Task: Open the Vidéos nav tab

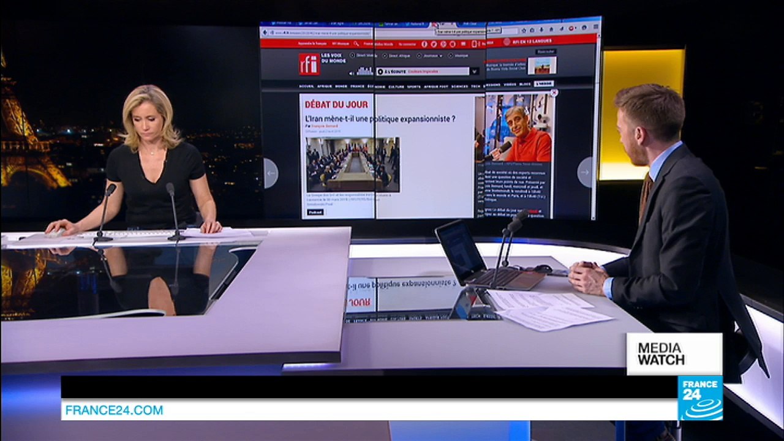Action: point(510,84)
